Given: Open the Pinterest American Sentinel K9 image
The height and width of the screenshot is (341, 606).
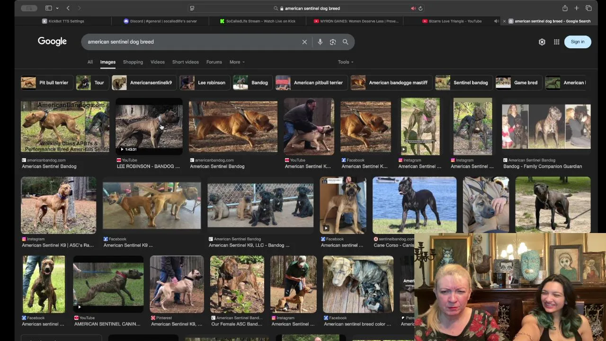Looking at the screenshot, I should [x=177, y=284].
